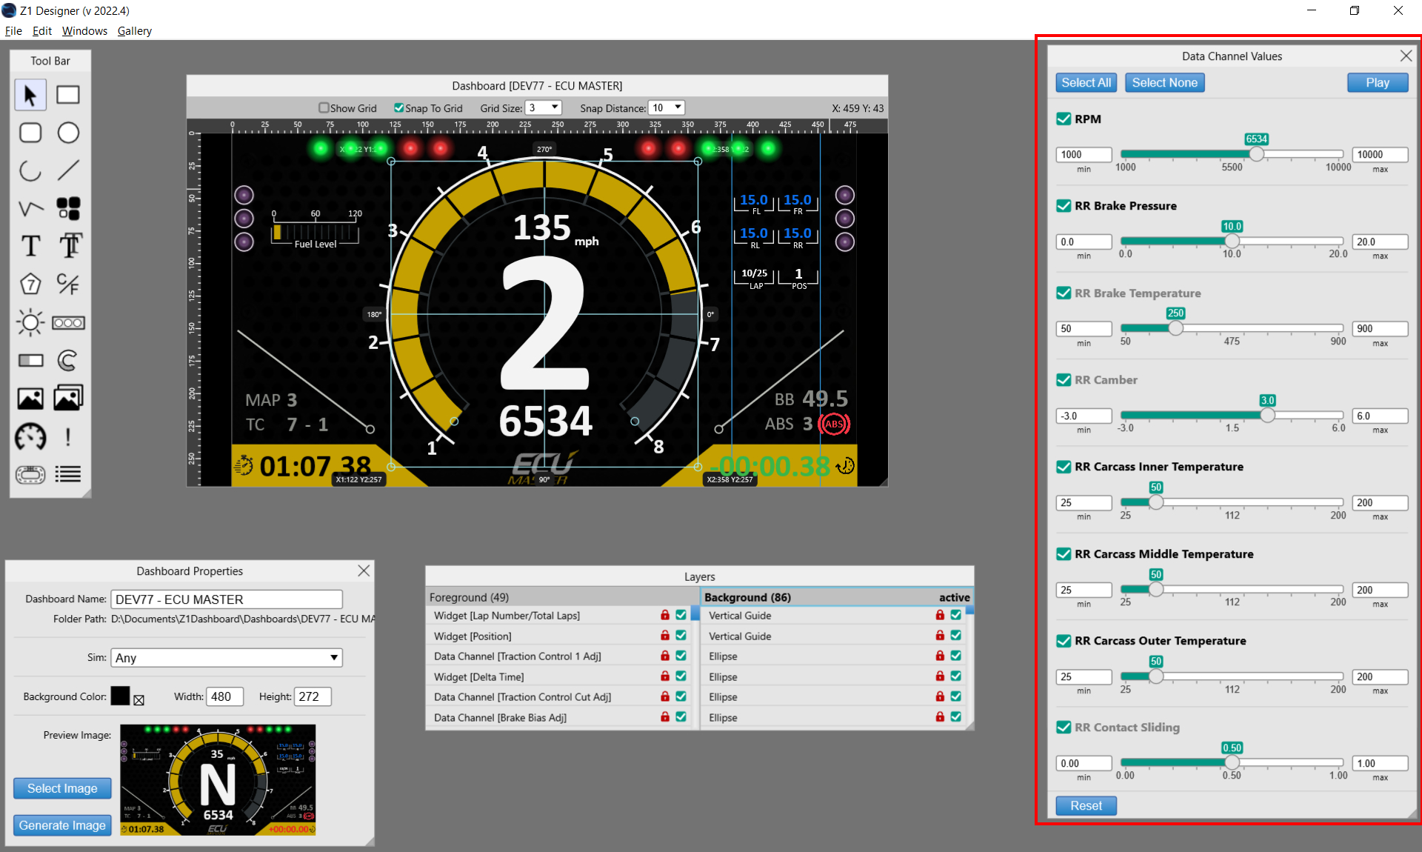1422x852 pixels.
Task: Select the single image tool
Action: [30, 399]
